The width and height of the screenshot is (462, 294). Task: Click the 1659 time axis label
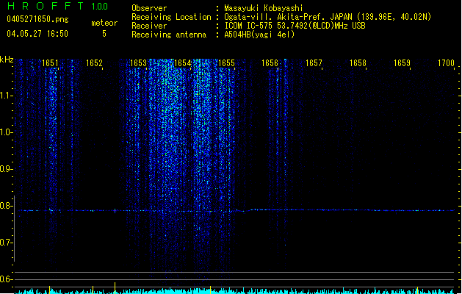[x=402, y=63]
